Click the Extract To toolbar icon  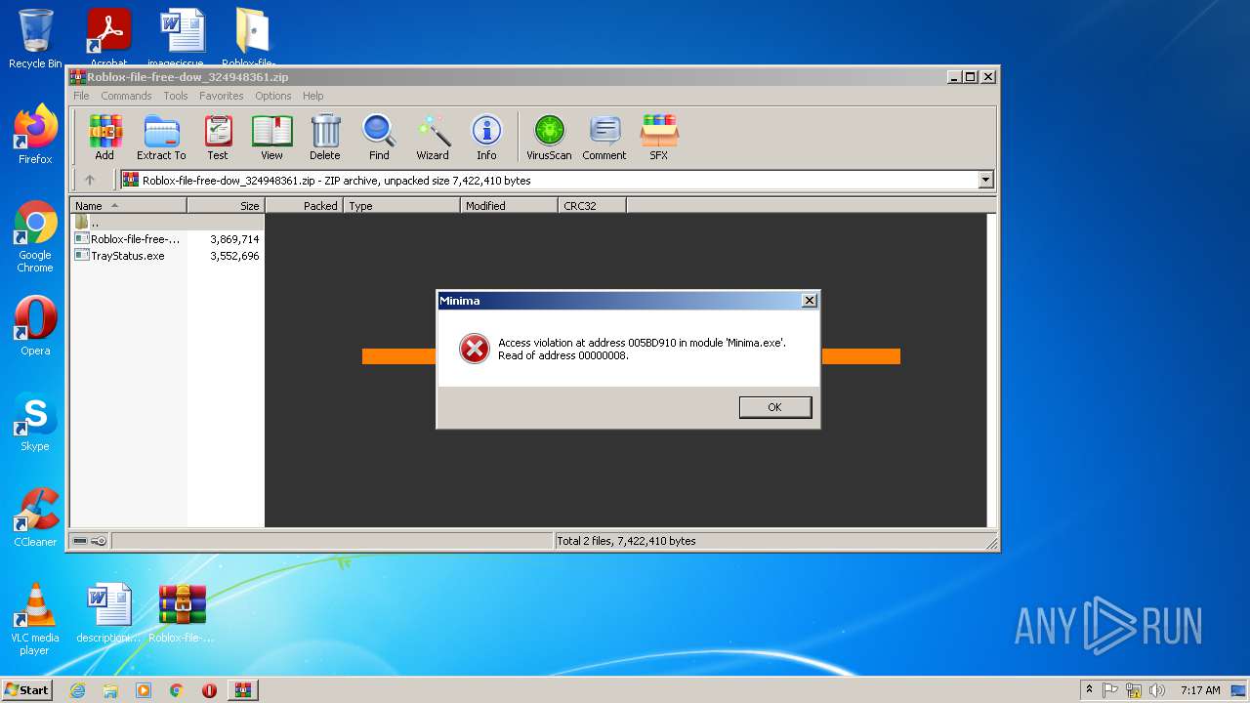tap(161, 138)
